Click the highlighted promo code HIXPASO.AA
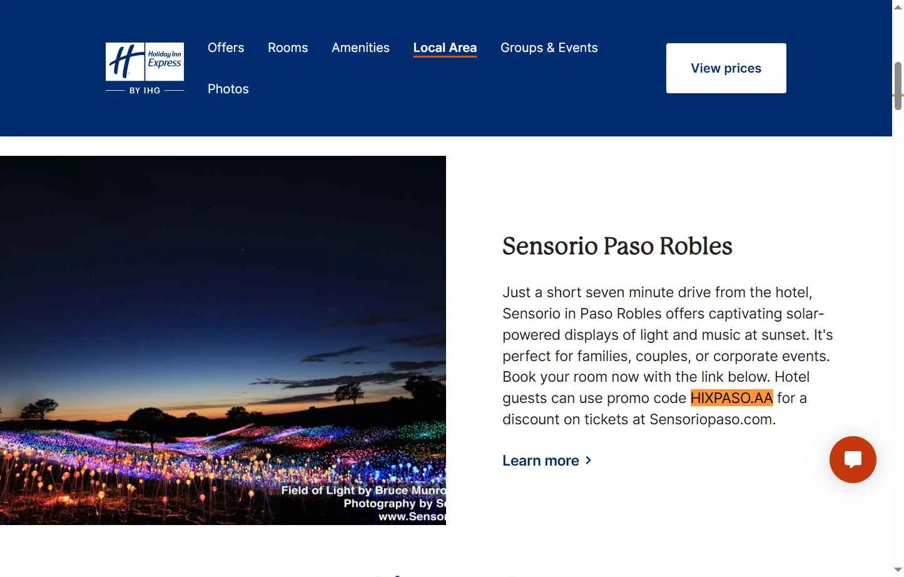The width and height of the screenshot is (904, 577). [731, 398]
